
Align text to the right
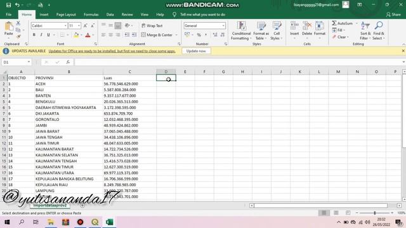point(118,35)
